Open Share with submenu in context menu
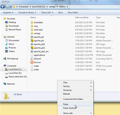Image resolution: width=120 pixels, height=115 pixels. 75,113
